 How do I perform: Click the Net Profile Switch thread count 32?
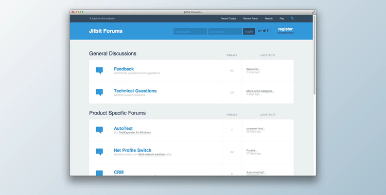(232, 152)
